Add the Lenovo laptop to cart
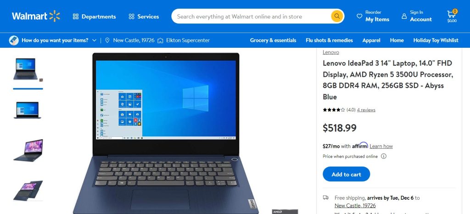This screenshot has width=470, height=214. click(346, 174)
